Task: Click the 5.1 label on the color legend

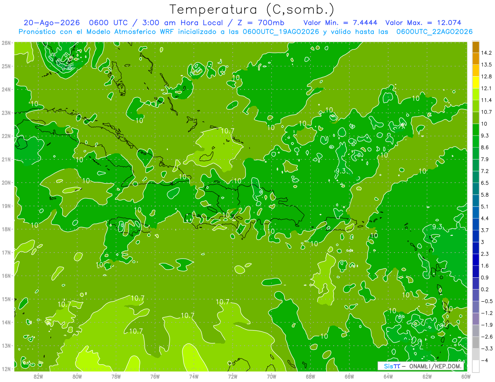Action: [485, 206]
